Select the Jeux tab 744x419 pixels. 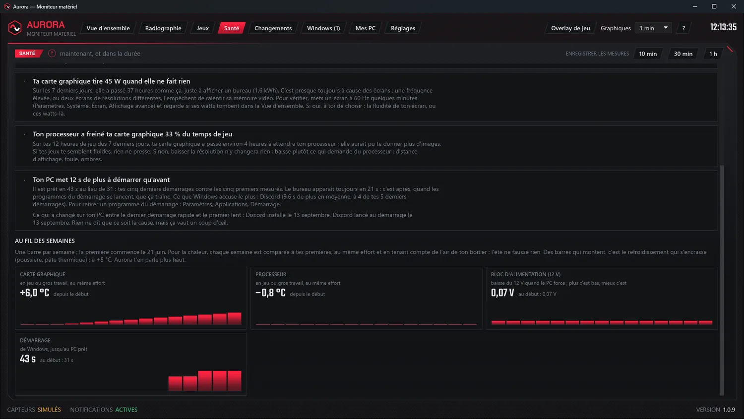pos(202,28)
